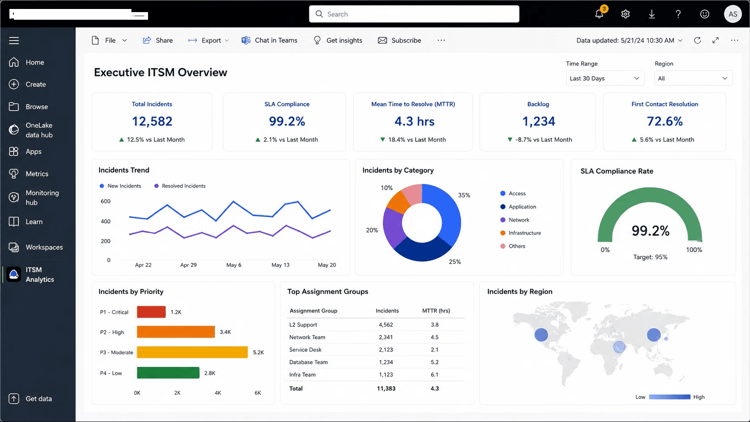Open Browse in sidebar
This screenshot has width=750, height=422.
pos(29,107)
